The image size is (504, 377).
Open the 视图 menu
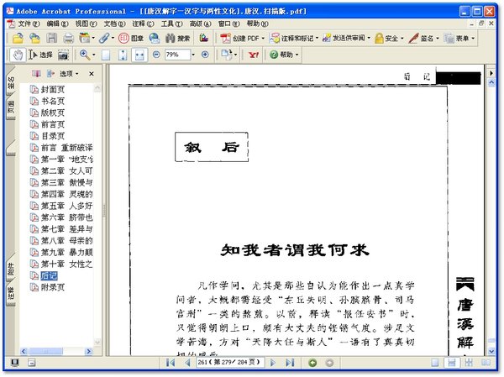point(86,24)
